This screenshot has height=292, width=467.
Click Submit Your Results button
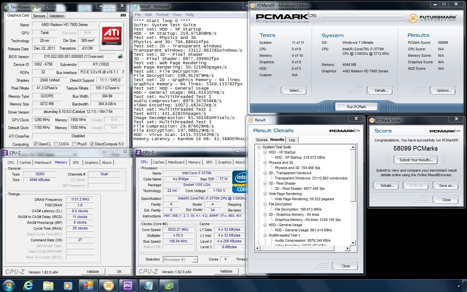pos(416,160)
